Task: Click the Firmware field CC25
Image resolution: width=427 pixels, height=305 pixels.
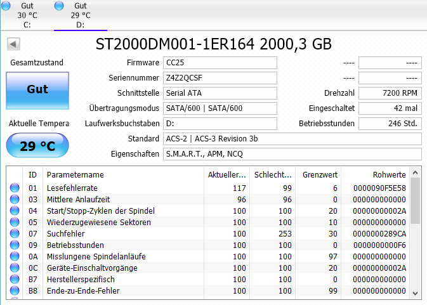Action: click(x=220, y=63)
